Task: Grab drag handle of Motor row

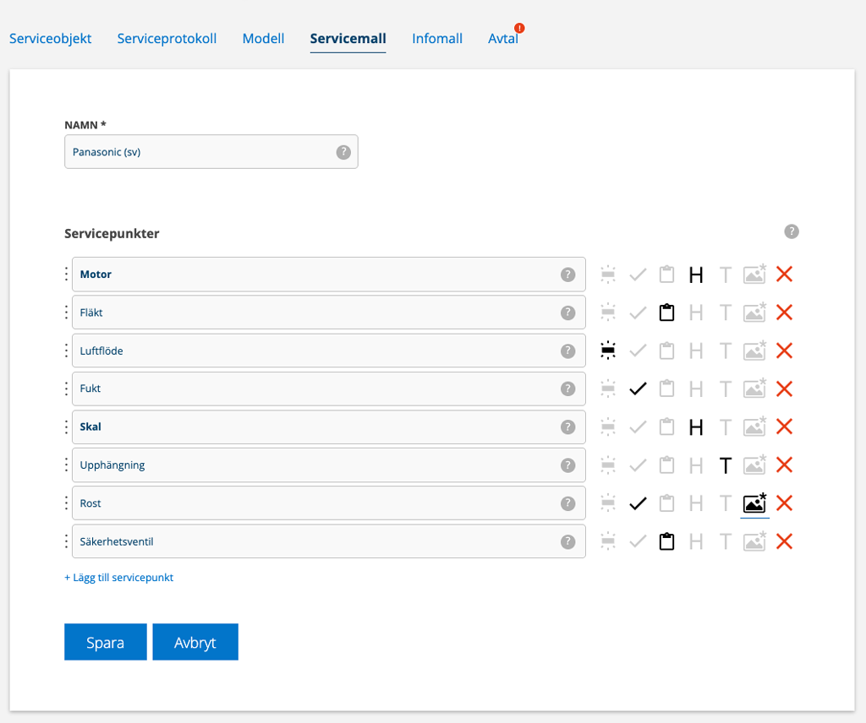Action: coord(66,275)
